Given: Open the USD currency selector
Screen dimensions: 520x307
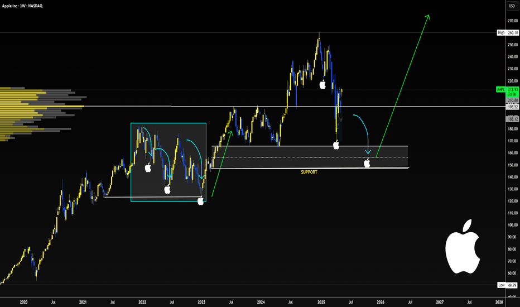Looking at the screenshot, I should [x=512, y=6].
